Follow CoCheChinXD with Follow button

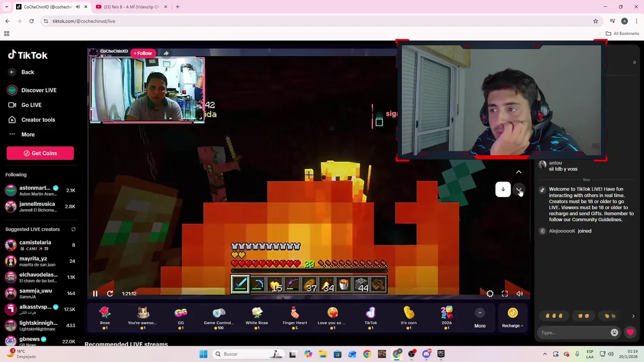point(143,53)
